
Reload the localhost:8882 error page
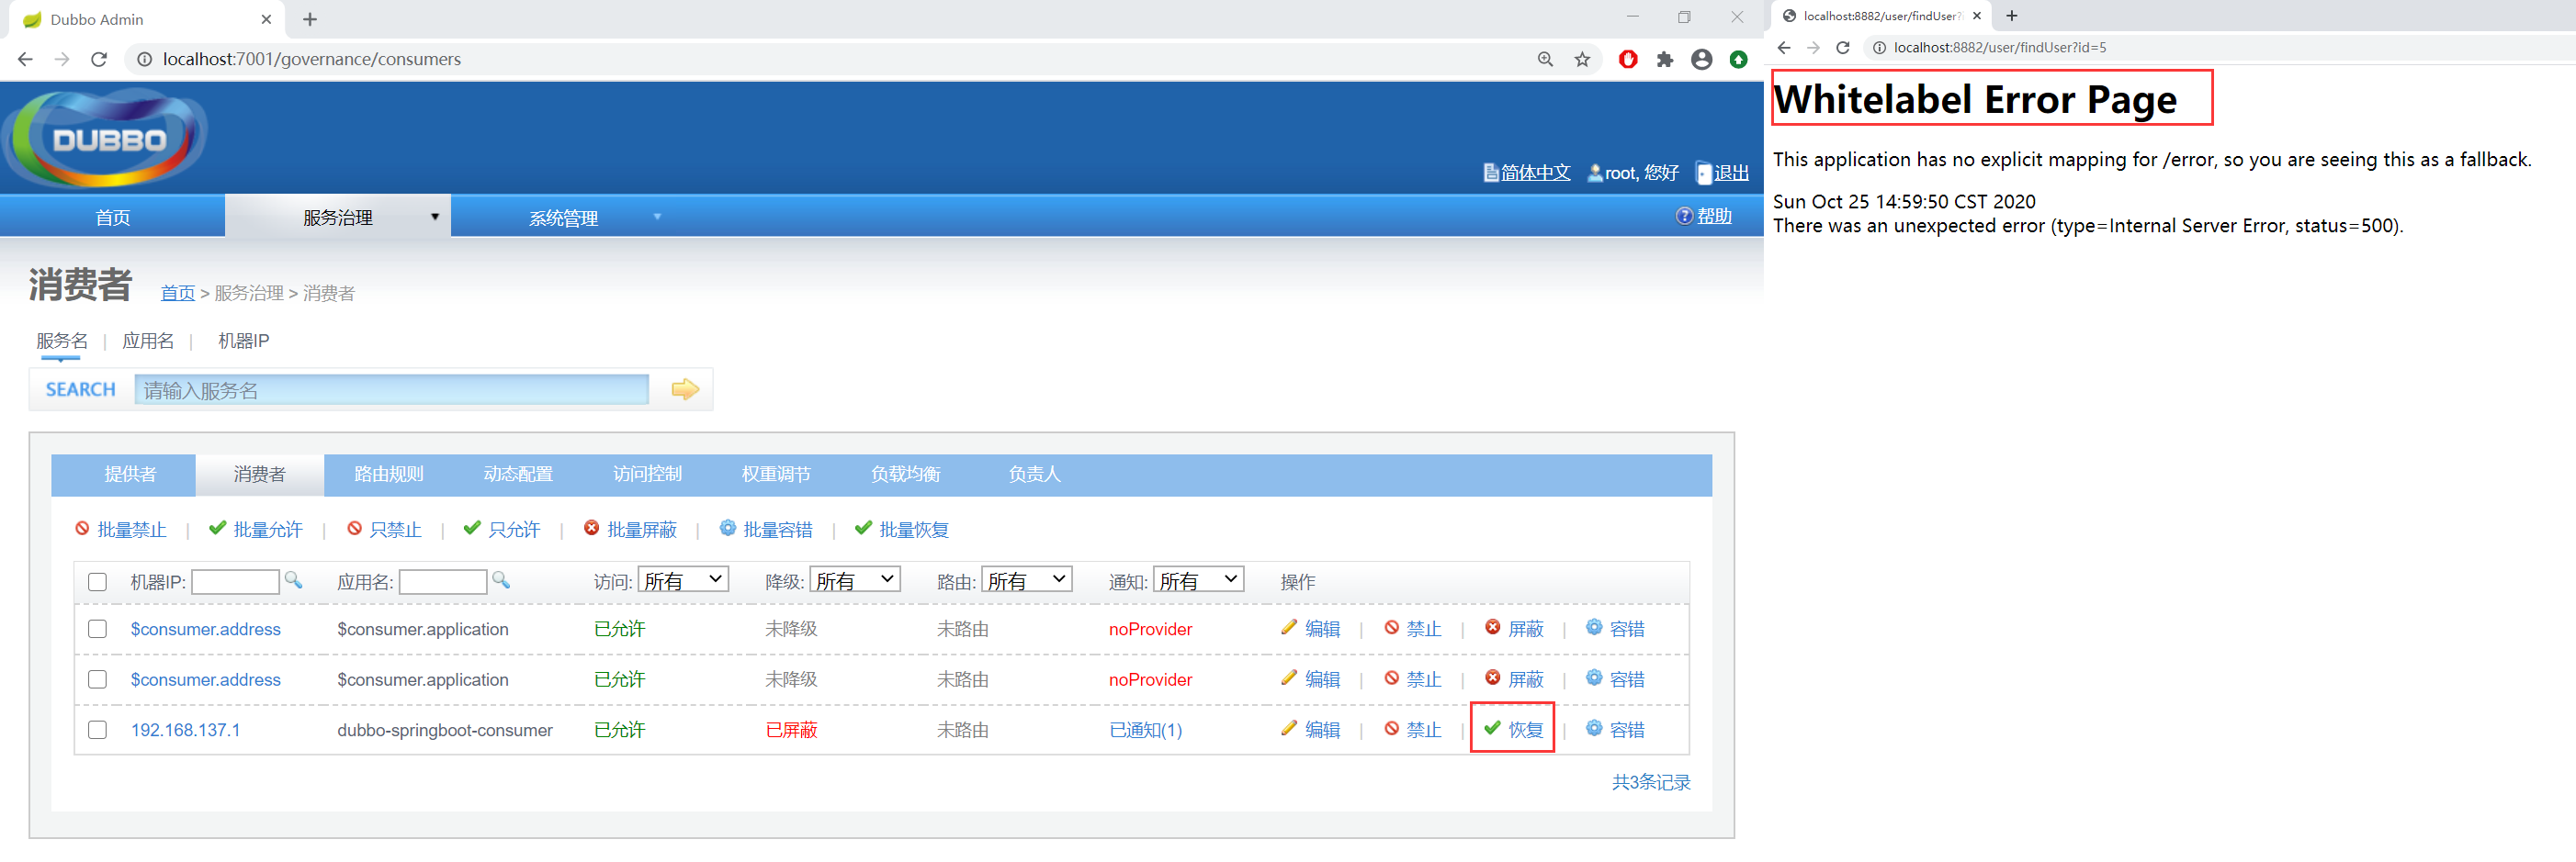click(x=1843, y=48)
